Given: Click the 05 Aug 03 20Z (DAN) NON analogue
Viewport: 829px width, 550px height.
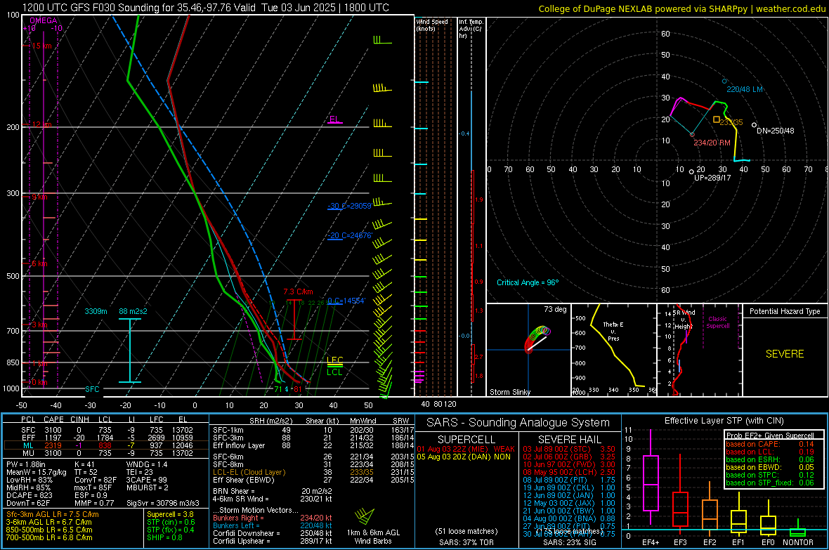Looking at the screenshot, I should 464,457.
